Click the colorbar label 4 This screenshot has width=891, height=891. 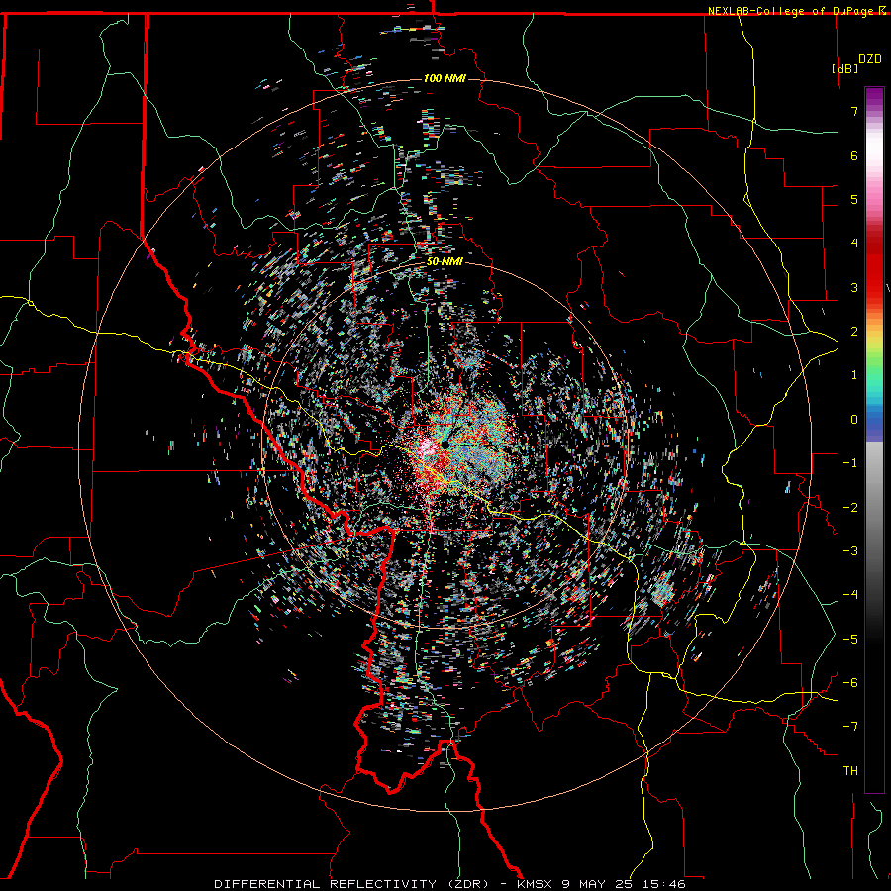(854, 244)
